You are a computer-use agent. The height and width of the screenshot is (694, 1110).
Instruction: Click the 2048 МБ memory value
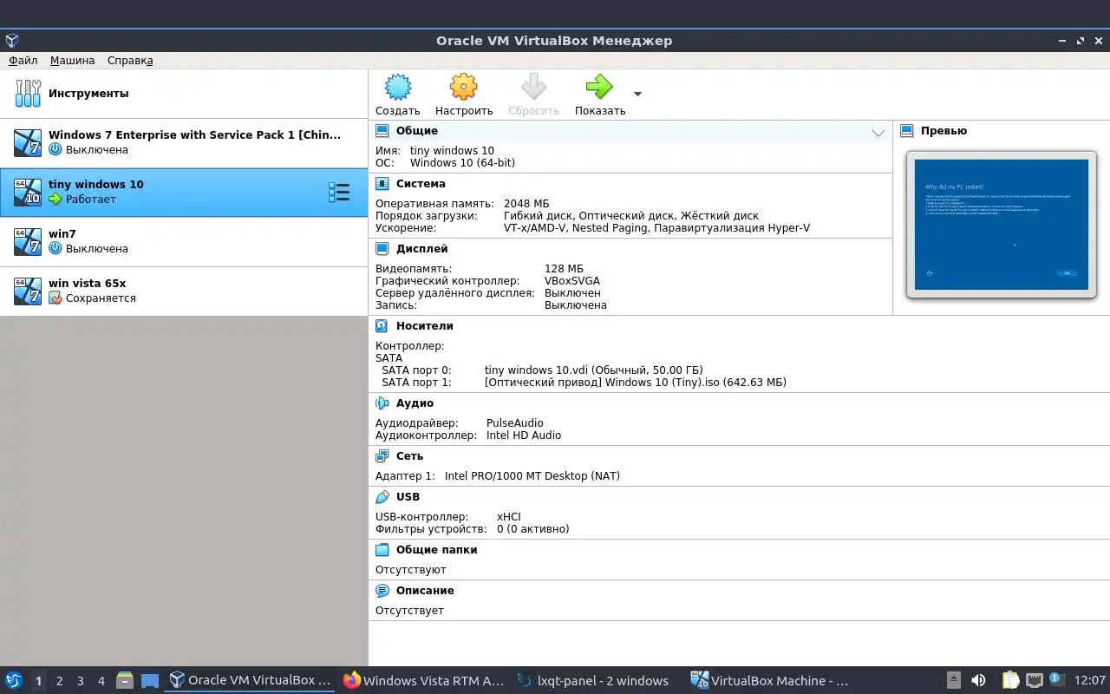click(x=526, y=204)
